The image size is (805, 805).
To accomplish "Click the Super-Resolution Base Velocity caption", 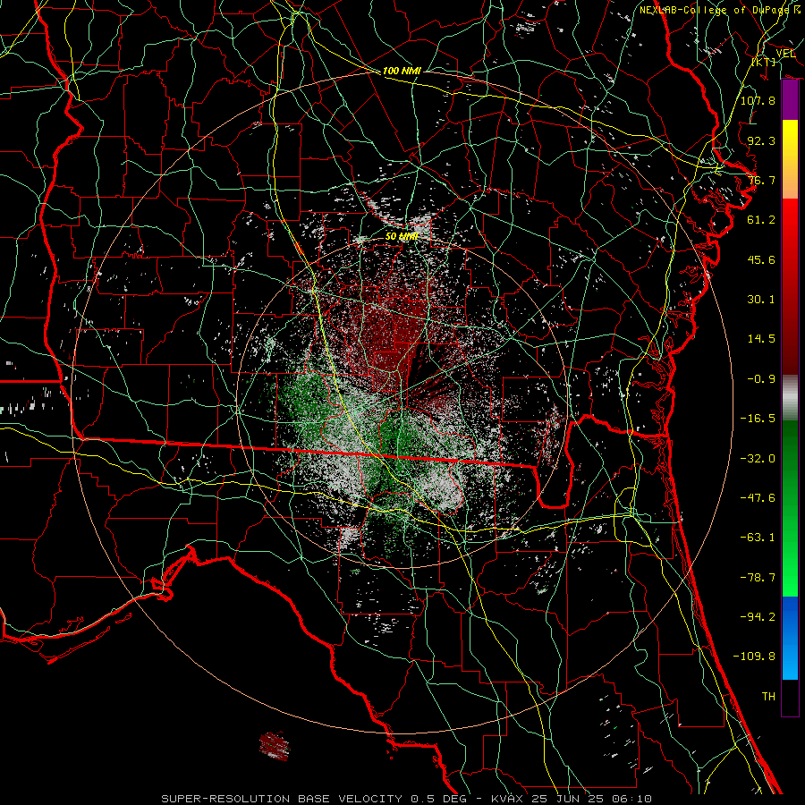I will [406, 799].
